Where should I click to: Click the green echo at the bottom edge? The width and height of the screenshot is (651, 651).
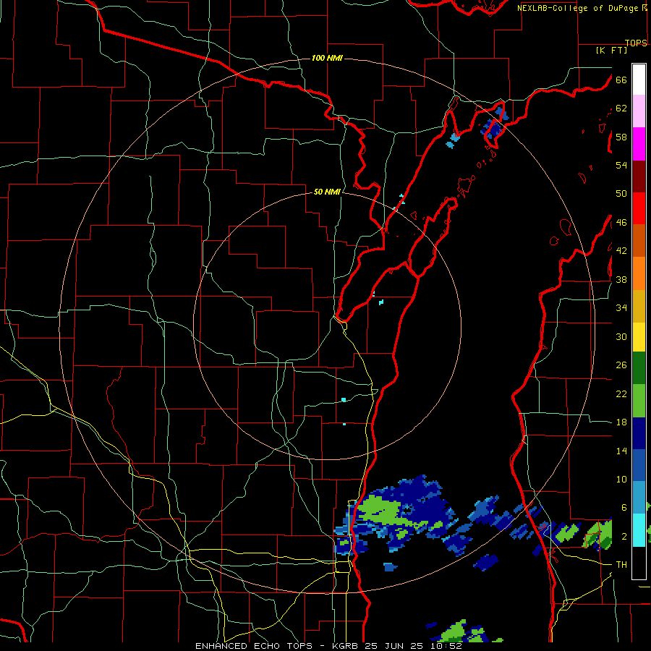click(454, 633)
